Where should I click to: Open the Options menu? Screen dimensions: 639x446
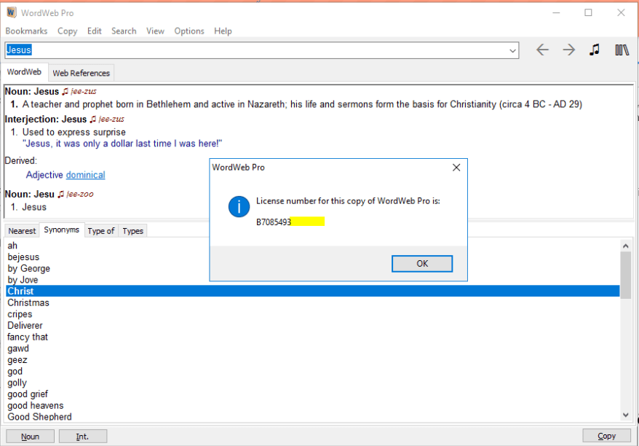coord(189,31)
